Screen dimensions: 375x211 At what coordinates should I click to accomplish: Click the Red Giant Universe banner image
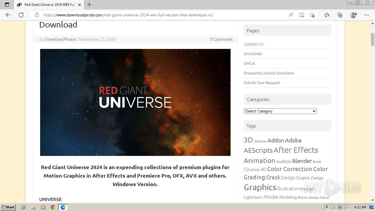[135, 102]
